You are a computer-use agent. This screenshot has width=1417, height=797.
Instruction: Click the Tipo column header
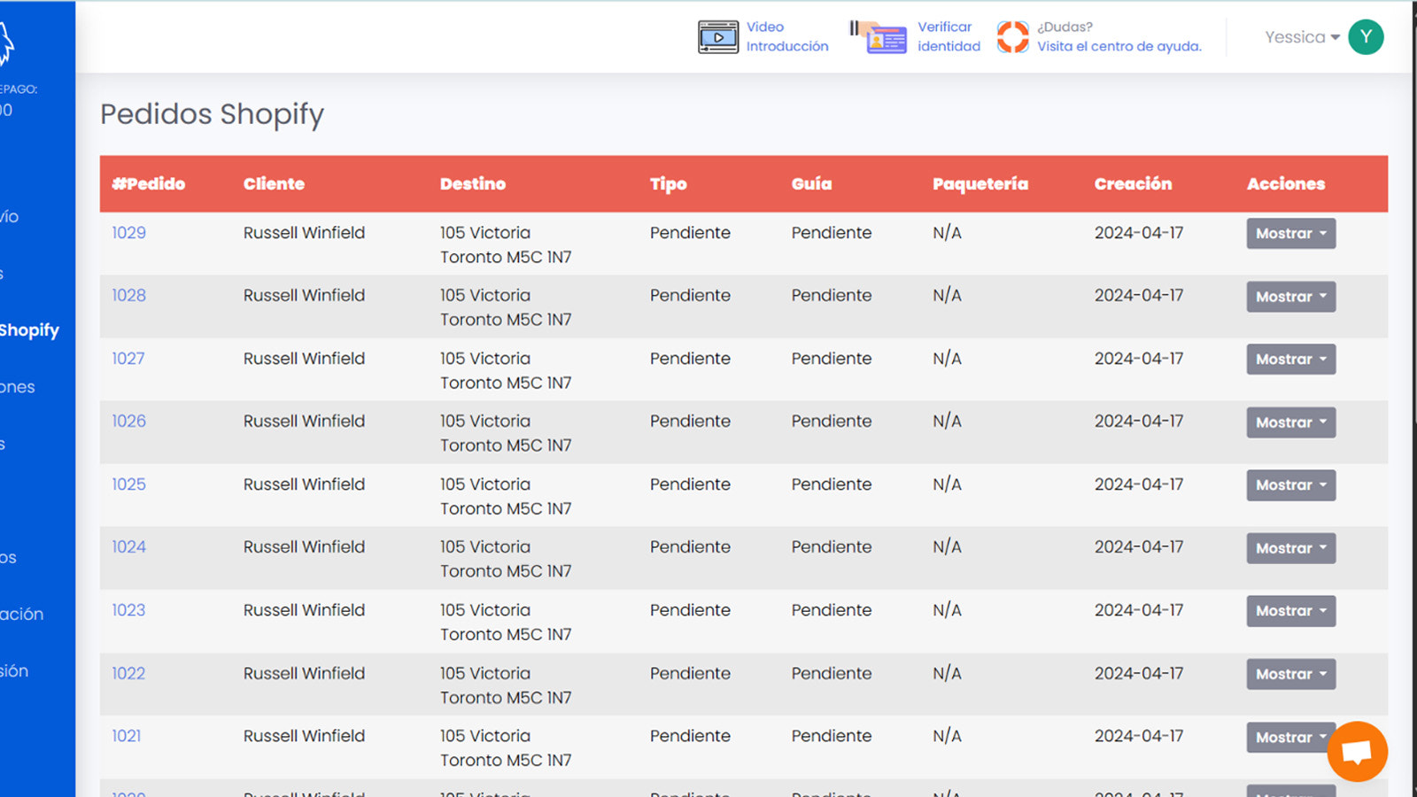pyautogui.click(x=668, y=184)
